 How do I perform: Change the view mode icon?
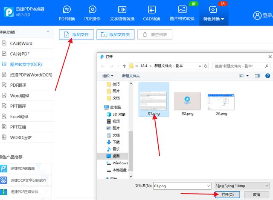coord(241,76)
